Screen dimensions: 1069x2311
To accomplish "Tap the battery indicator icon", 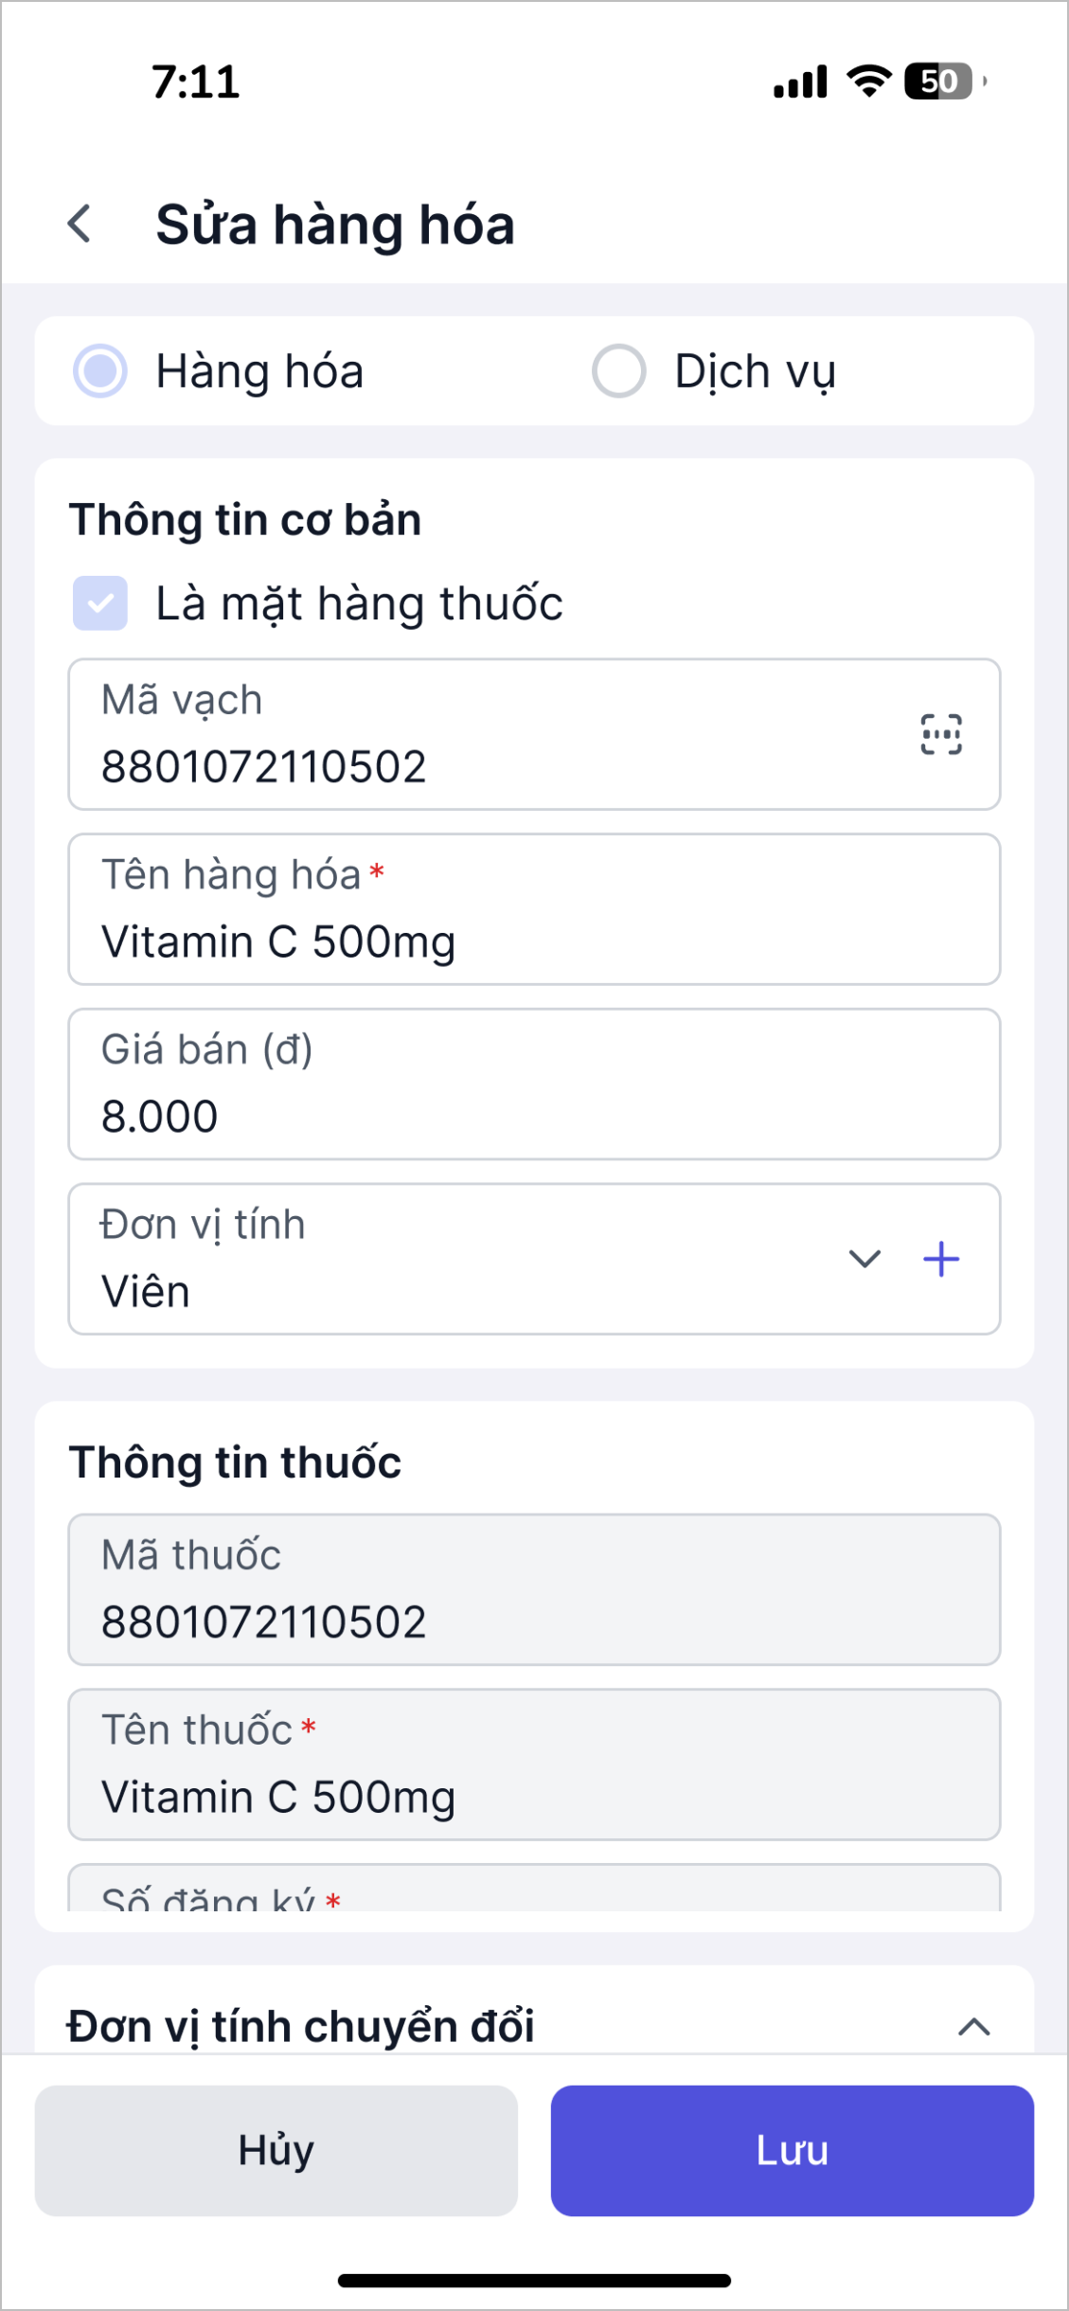I will [943, 81].
